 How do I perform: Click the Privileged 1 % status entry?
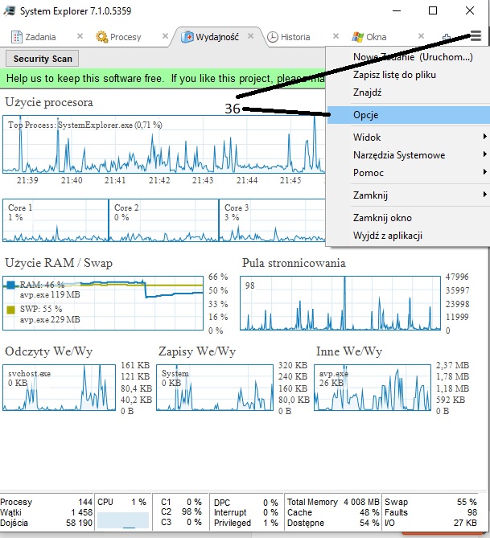246,523
